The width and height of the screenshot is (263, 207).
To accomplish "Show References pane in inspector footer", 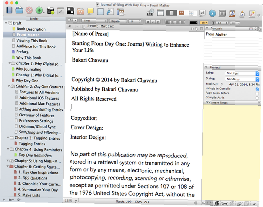I will click(x=216, y=203).
